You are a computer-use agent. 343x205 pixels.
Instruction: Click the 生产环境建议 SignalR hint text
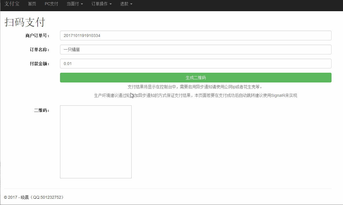195,95
